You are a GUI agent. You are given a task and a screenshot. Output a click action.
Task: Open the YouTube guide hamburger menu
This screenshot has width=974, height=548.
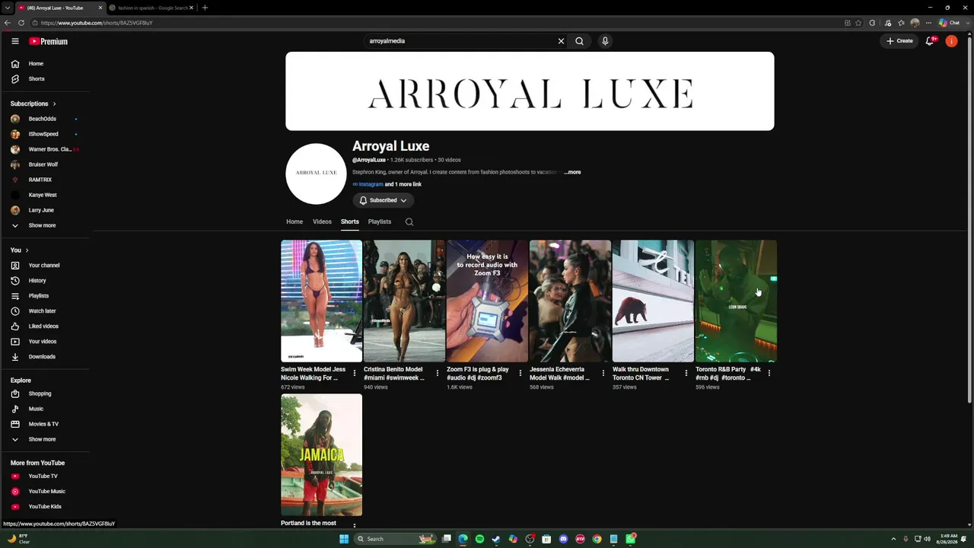14,41
